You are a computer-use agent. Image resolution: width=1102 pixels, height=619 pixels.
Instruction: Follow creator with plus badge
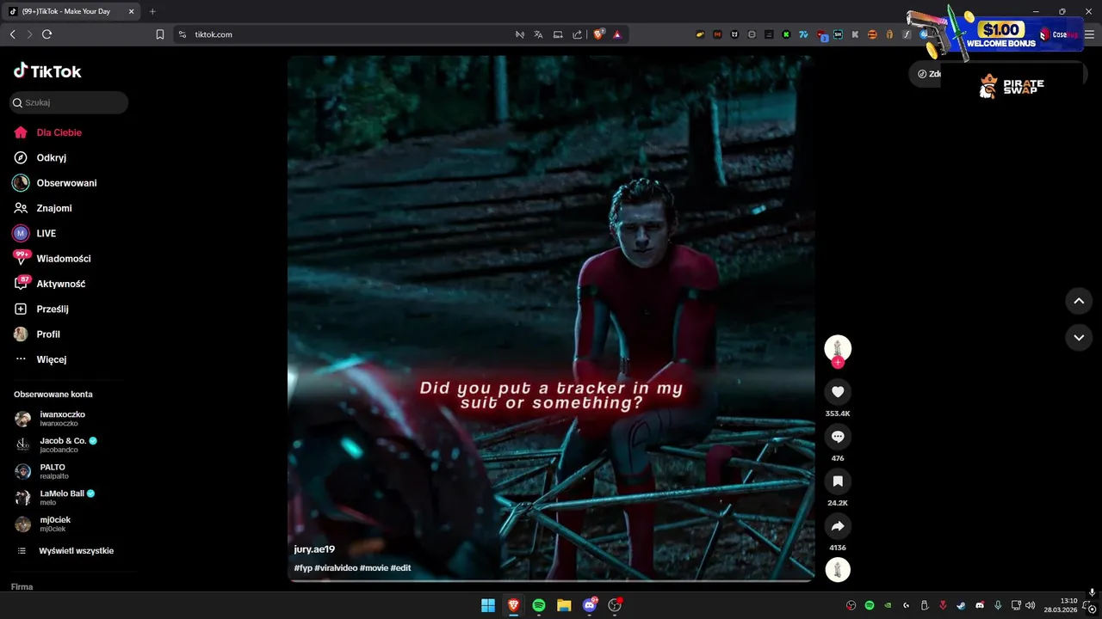point(838,363)
